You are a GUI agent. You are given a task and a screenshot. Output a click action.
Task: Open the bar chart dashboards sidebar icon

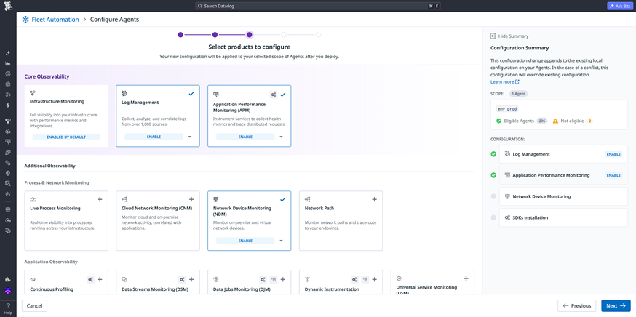[x=8, y=63]
